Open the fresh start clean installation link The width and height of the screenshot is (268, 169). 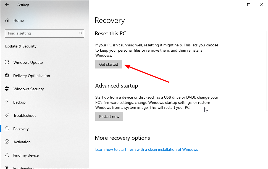tap(146, 149)
